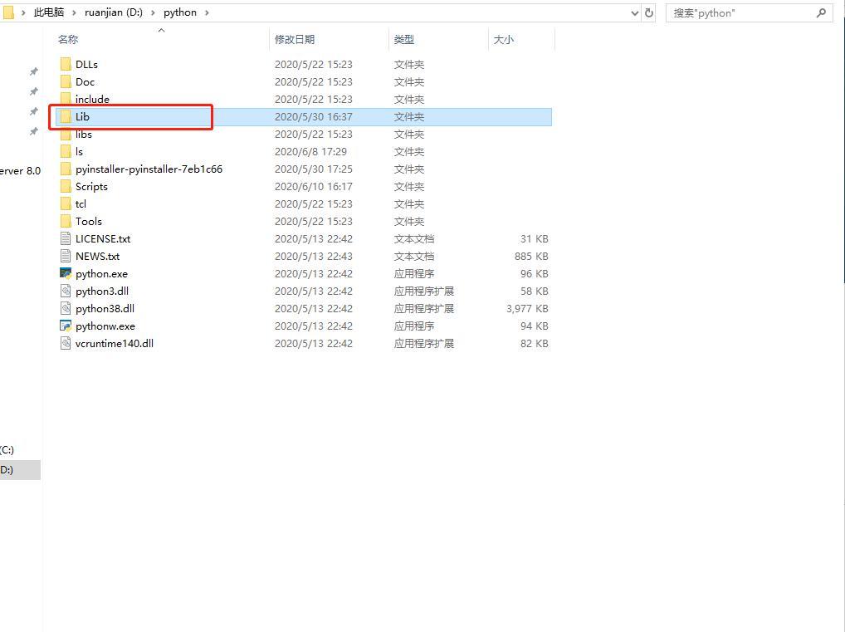The width and height of the screenshot is (845, 632).
Task: Toggle the top pin in the navigation pane
Action: (x=33, y=71)
